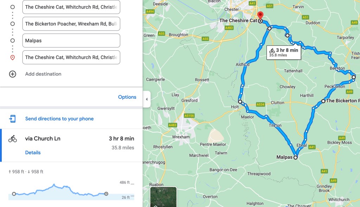Click the red destination pin on the map
The image size is (360, 207).
260,16
